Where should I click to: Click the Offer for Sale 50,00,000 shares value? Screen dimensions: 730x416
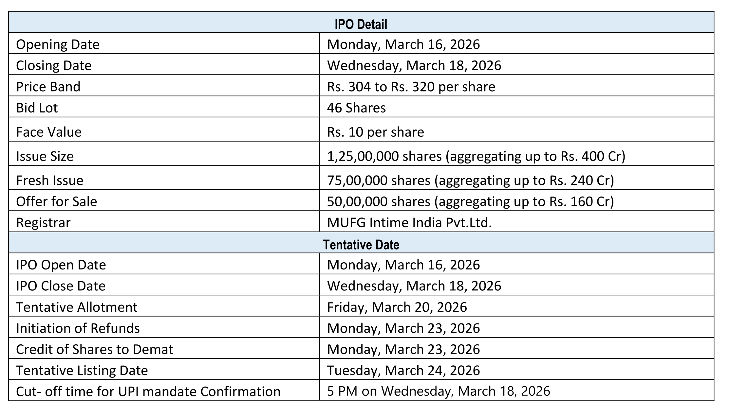click(x=470, y=201)
